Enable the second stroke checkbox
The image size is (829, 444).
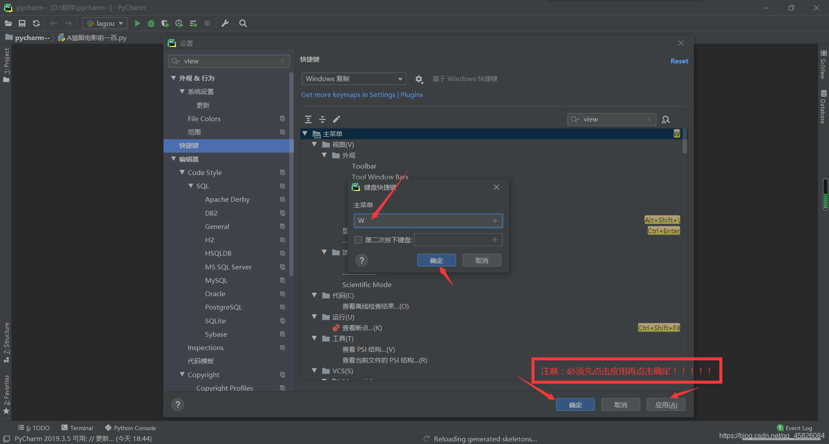358,240
